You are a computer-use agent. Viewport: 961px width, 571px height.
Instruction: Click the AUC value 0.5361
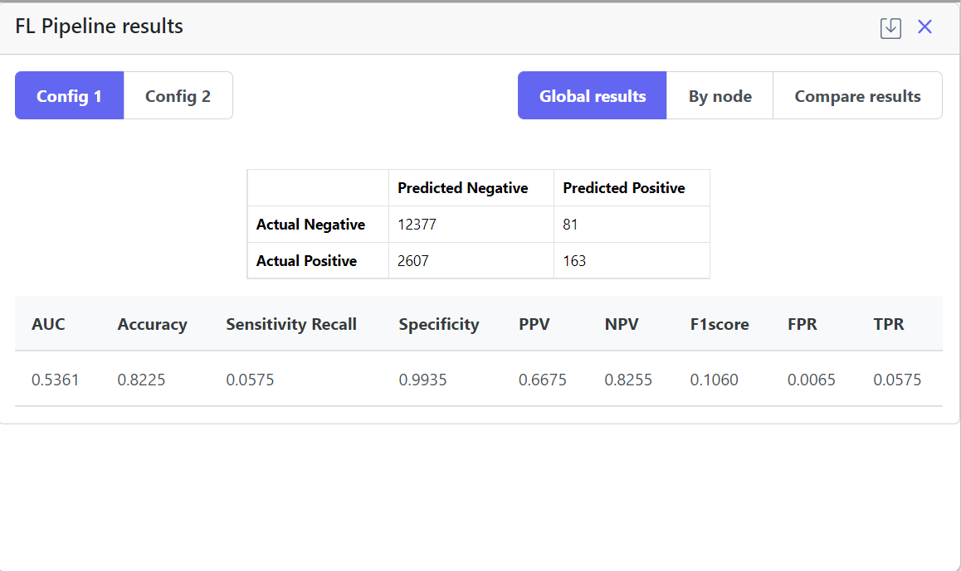coord(56,380)
